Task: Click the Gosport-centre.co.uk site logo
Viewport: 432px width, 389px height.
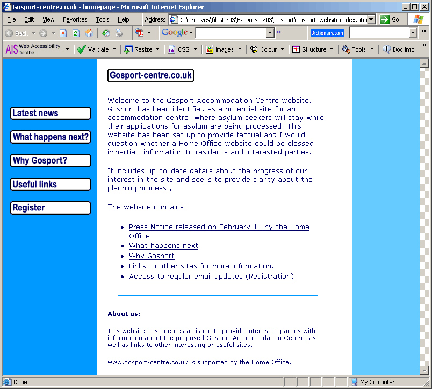Action: (x=150, y=75)
